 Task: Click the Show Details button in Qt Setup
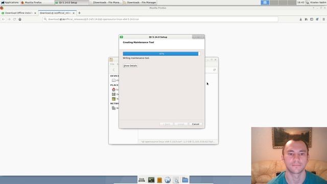click(x=130, y=66)
